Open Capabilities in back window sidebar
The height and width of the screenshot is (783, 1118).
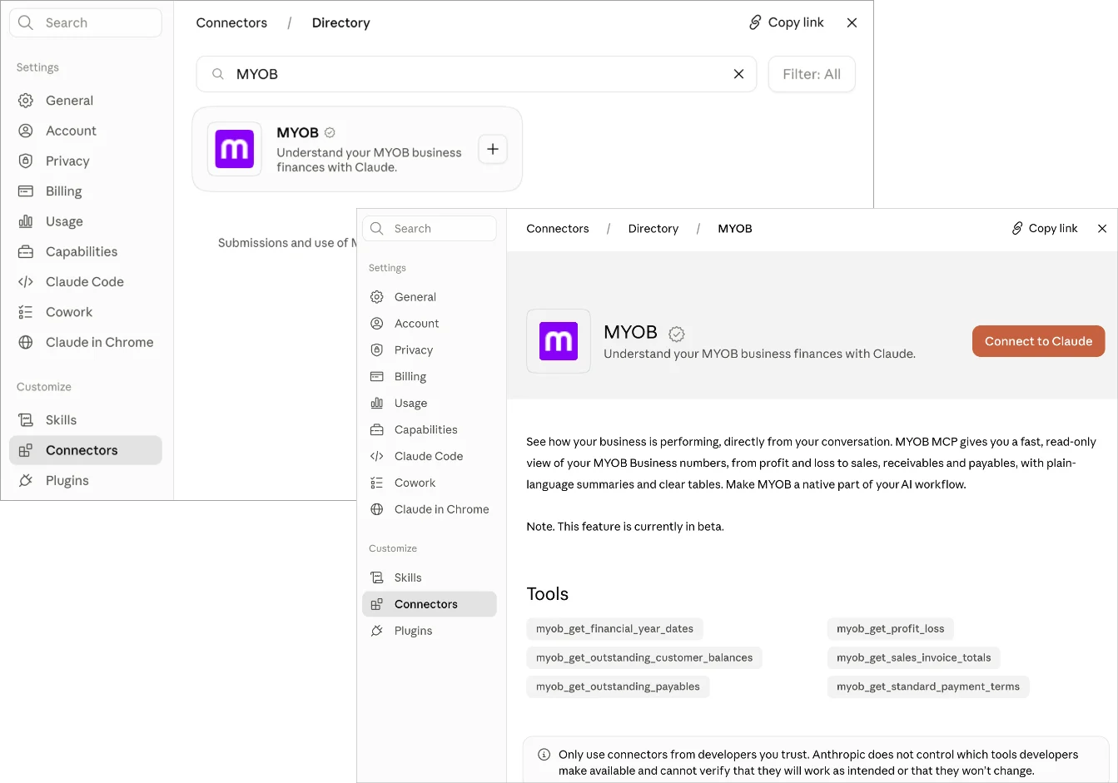pyautogui.click(x=86, y=251)
